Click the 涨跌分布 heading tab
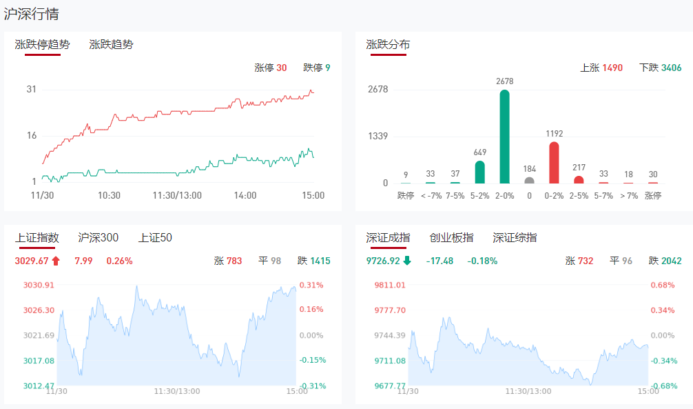693x409 pixels. click(x=388, y=45)
